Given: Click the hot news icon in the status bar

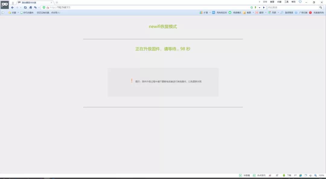Looking at the screenshot, I should tap(254, 175).
